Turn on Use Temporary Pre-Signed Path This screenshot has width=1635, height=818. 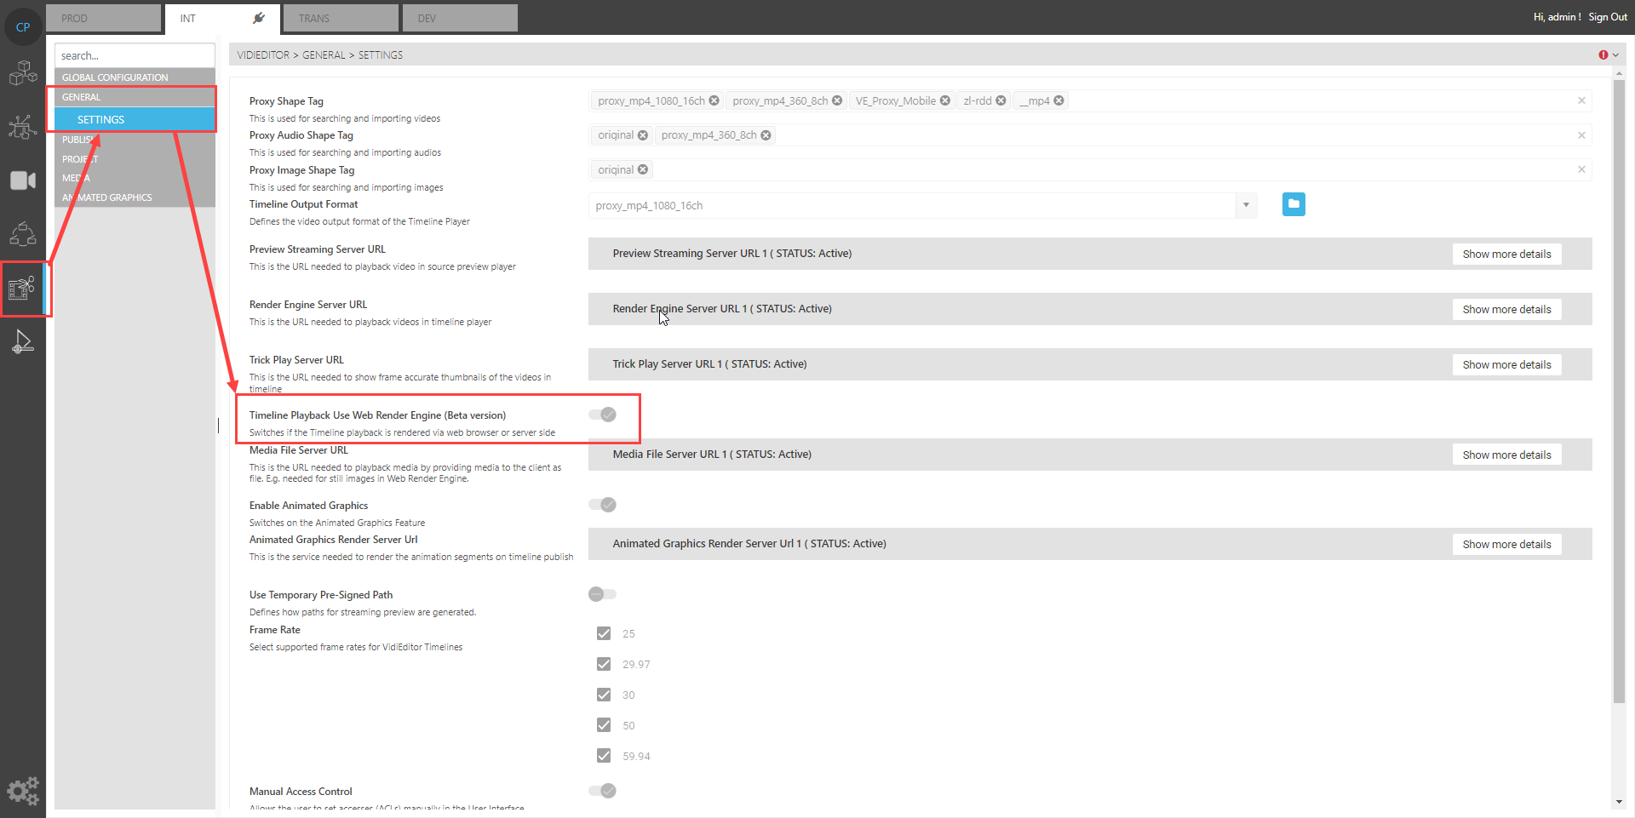(x=602, y=594)
